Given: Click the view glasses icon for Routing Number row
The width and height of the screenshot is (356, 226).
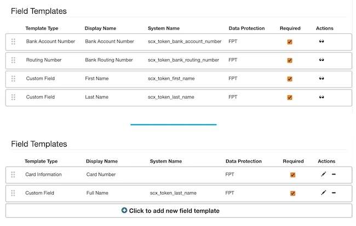Looking at the screenshot, I should pos(321,60).
